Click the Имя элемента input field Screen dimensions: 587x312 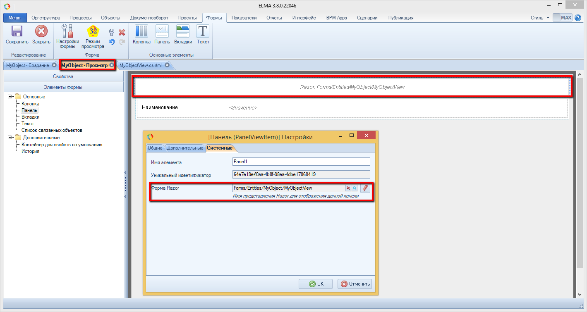coord(301,162)
